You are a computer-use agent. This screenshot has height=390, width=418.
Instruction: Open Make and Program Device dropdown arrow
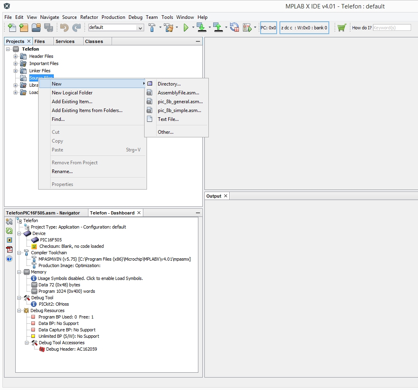[x=210, y=27]
